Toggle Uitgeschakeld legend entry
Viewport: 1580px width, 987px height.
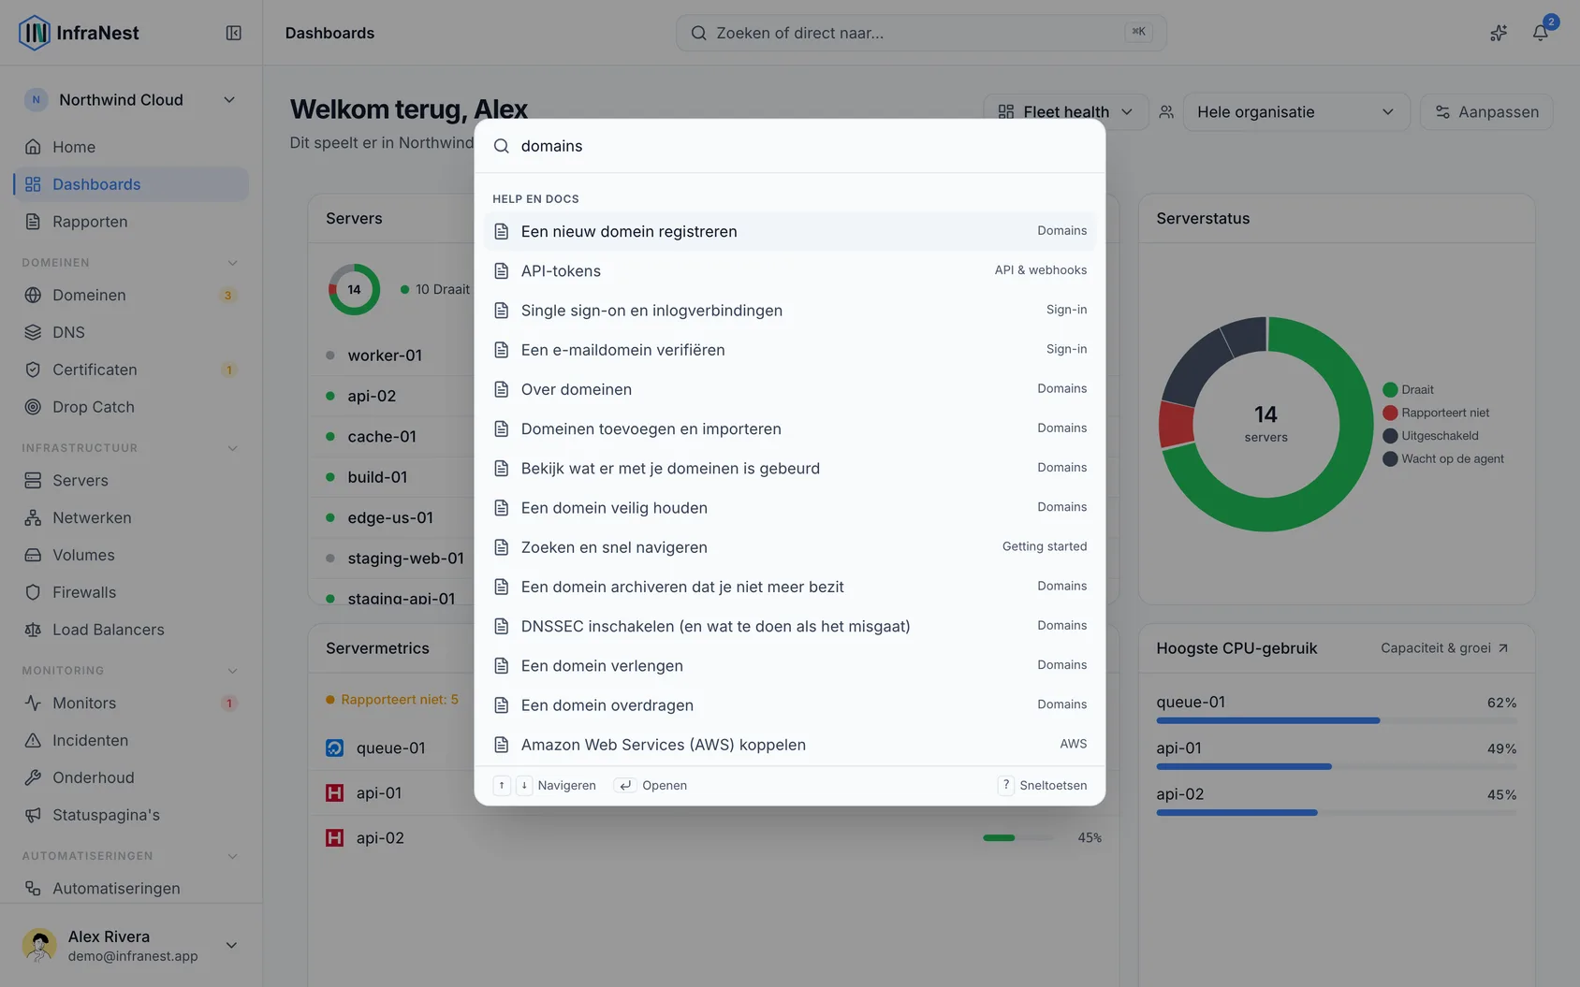click(1431, 436)
